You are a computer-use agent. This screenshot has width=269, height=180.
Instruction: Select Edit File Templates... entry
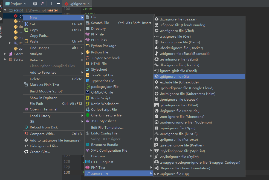click(x=119, y=128)
